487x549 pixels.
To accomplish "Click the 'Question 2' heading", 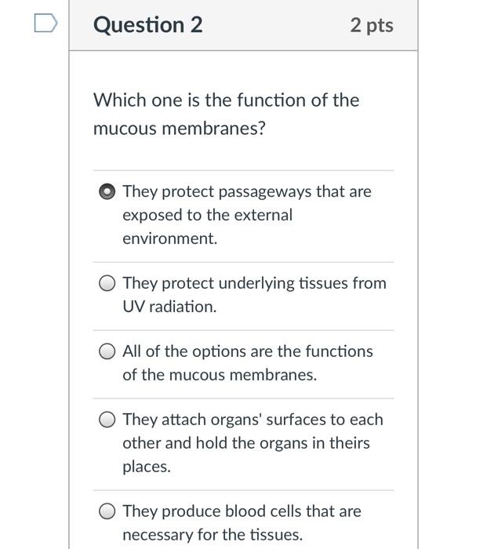I will (147, 25).
